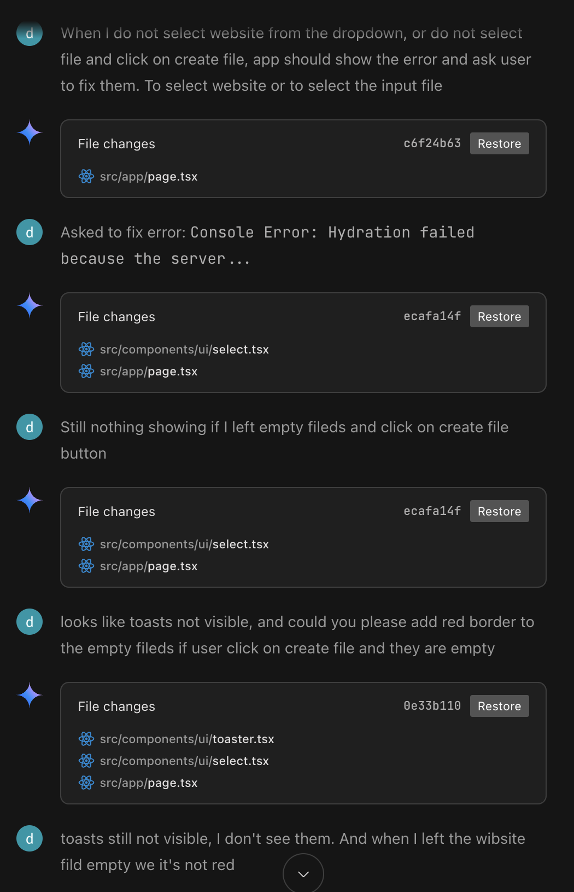Click the "Console Error: Hydration failed" message text

click(x=332, y=233)
